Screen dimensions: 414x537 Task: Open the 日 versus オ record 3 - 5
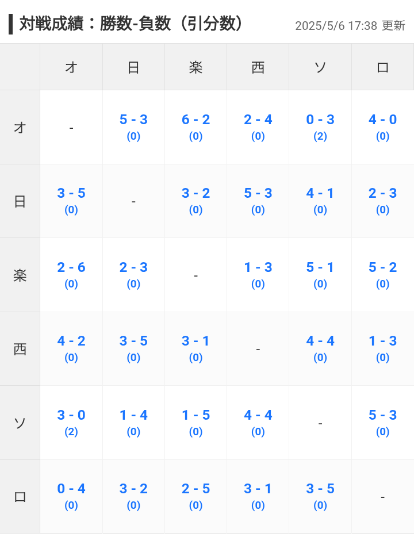click(71, 200)
